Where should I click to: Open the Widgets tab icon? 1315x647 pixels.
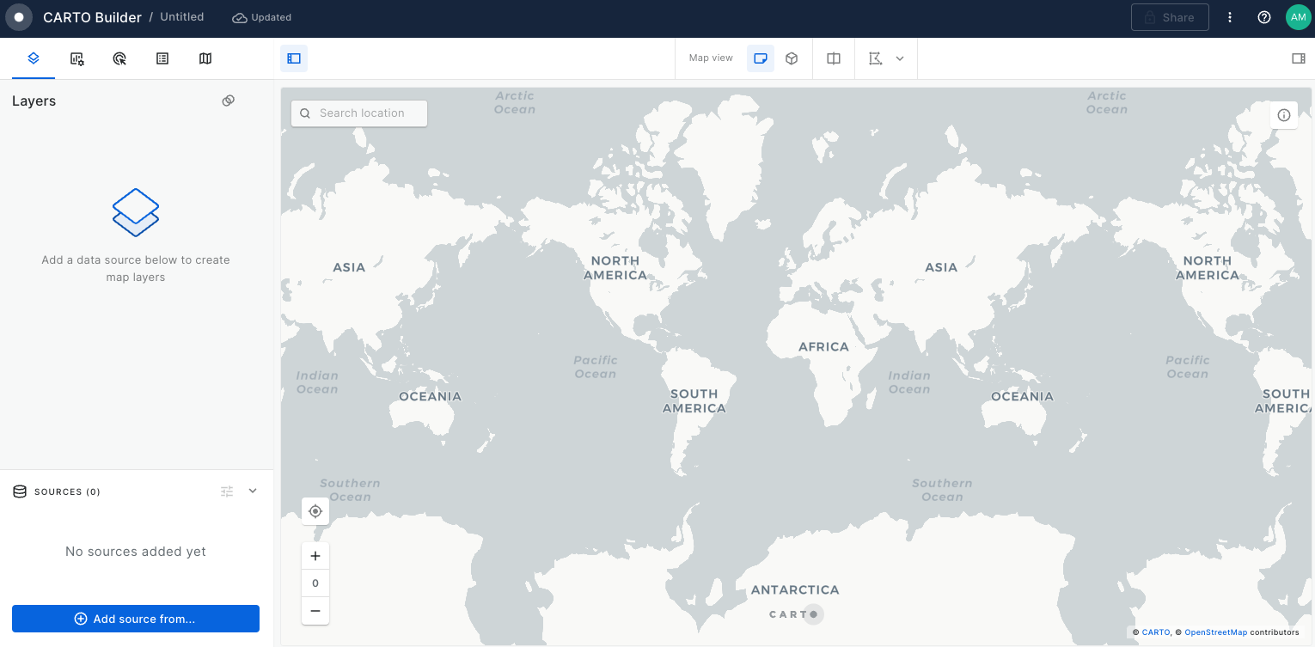coord(77,58)
